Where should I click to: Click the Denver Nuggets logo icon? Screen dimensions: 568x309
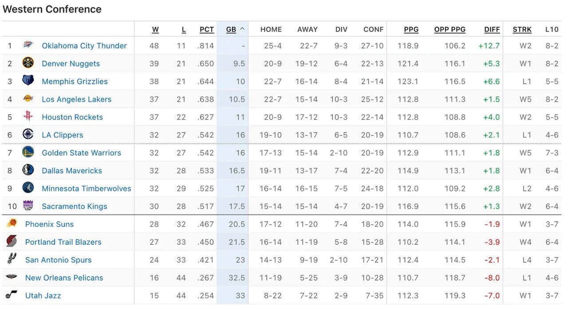point(28,63)
